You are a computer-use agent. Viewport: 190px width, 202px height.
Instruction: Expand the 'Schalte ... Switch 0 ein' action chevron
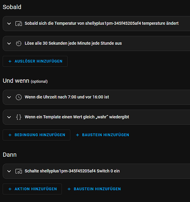(9, 171)
